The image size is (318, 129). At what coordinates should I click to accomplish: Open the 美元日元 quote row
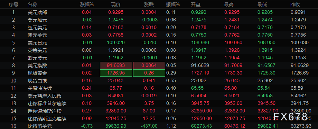tap(159, 43)
